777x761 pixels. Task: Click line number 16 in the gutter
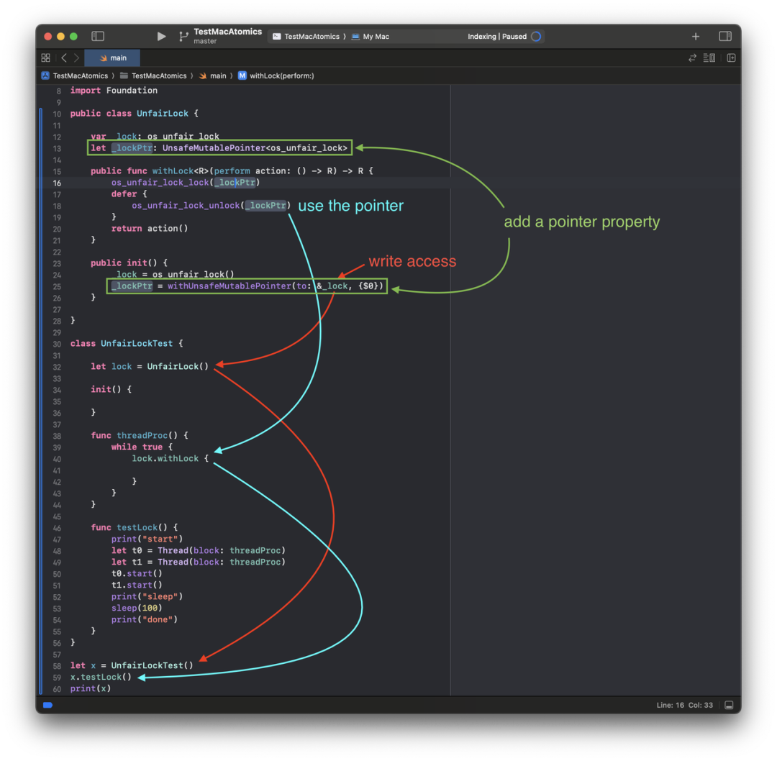57,183
